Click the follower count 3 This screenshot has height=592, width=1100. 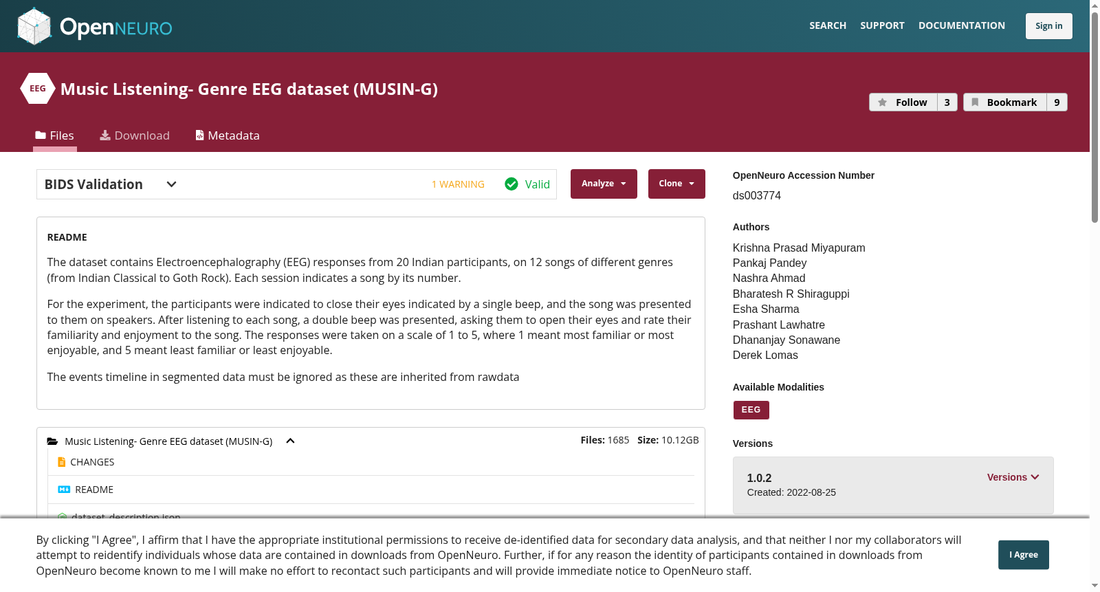[x=947, y=102]
